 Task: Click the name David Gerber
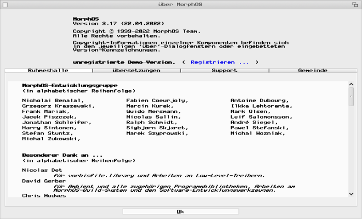point(44,181)
